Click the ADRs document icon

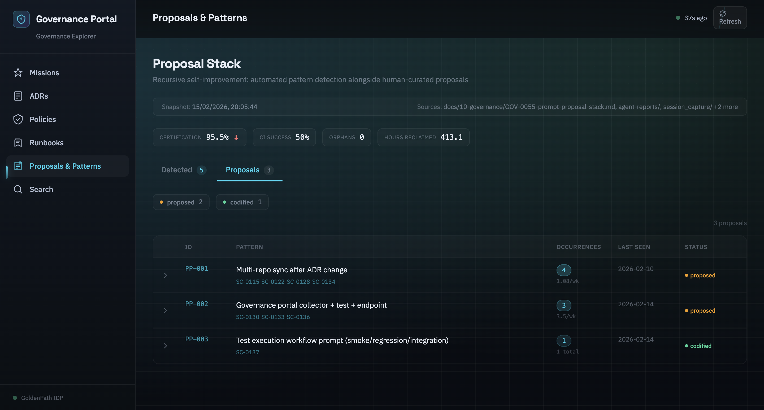click(x=18, y=96)
